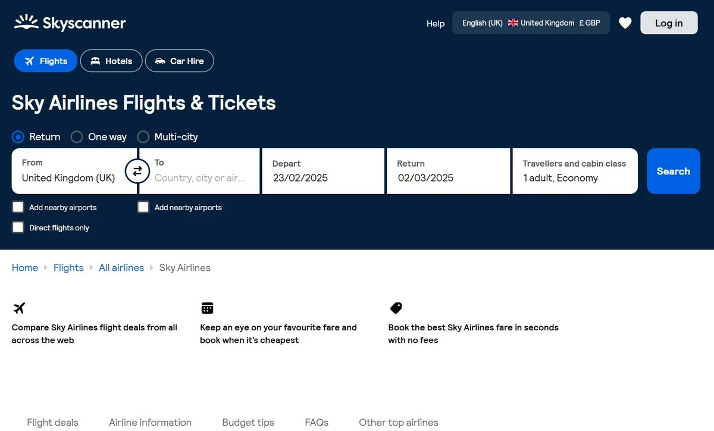Screen dimensions: 714x431
Task: Click the price tag icon above best fare
Action: (x=396, y=308)
